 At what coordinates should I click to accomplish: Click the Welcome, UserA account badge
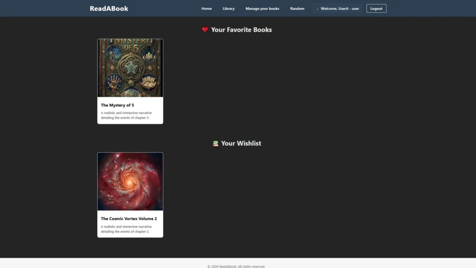[x=338, y=8]
